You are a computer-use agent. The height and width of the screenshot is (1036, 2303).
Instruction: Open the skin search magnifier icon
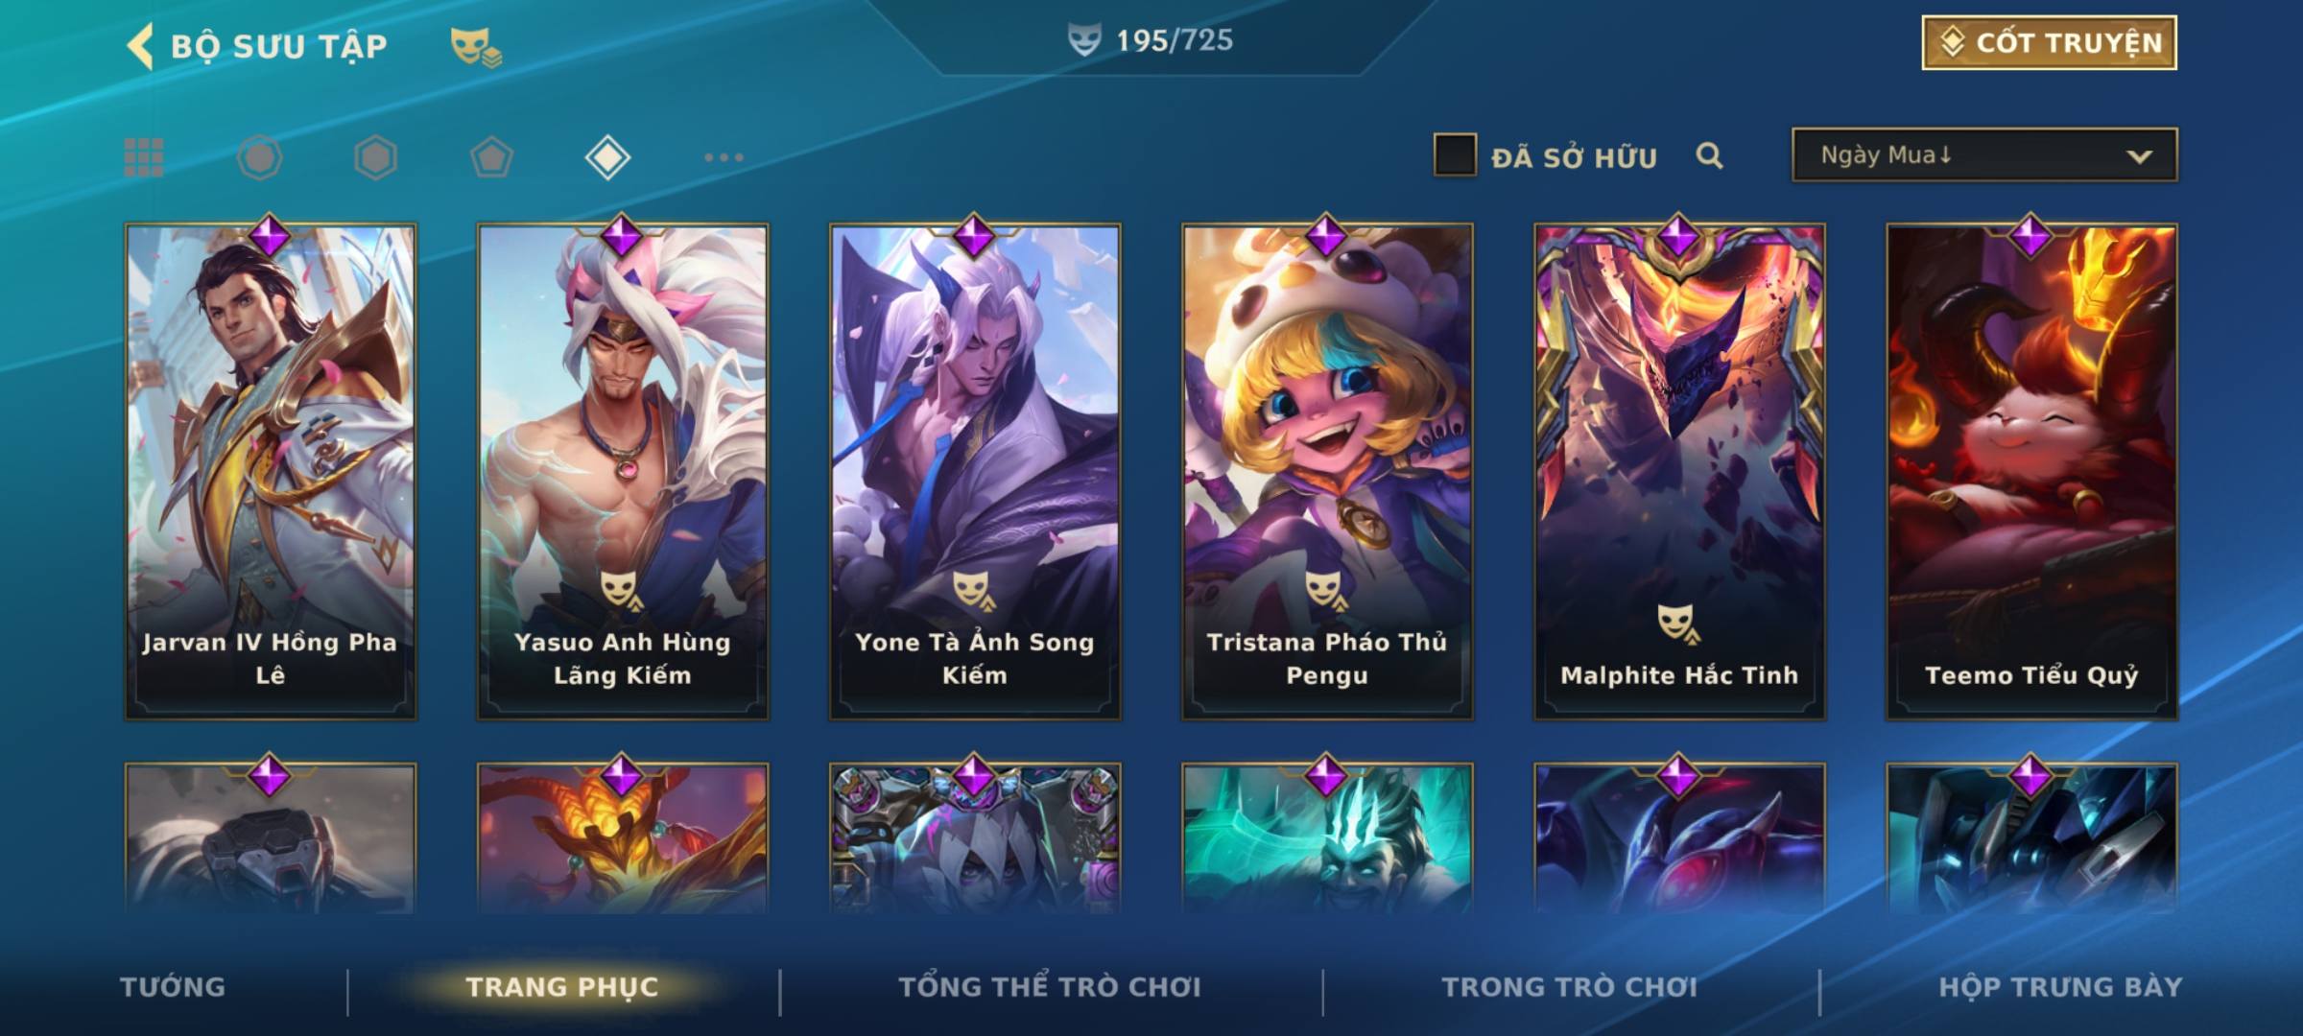1709,155
